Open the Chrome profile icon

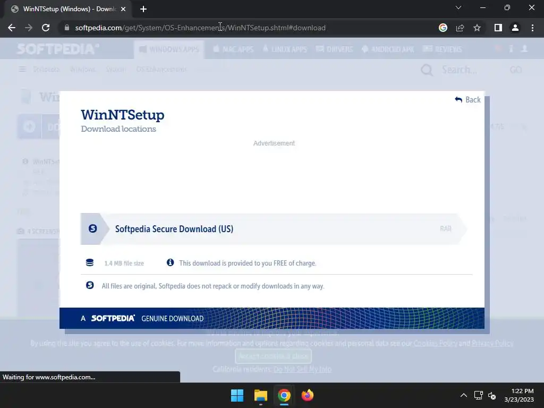515,28
